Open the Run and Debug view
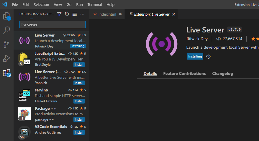The width and height of the screenshot is (259, 141). click(6, 58)
